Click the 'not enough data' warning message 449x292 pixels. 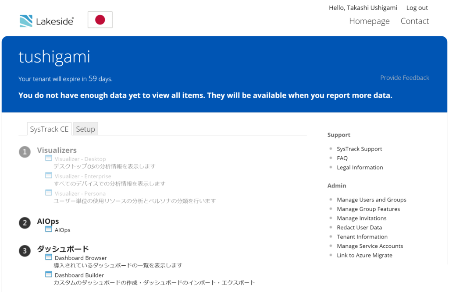[205, 95]
